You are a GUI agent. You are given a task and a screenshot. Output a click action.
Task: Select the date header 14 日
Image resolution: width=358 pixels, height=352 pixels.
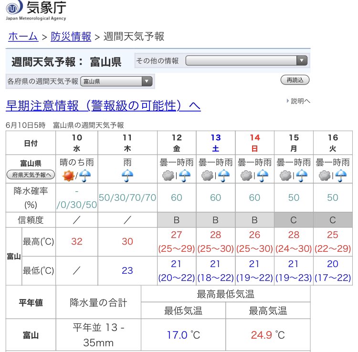(x=254, y=143)
